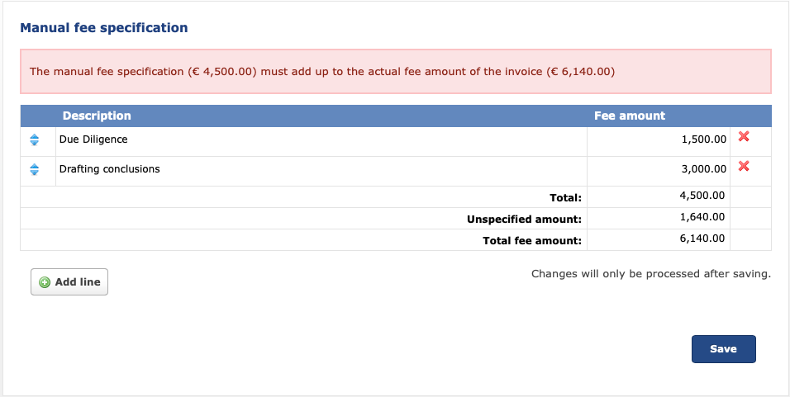Click the Fee amount column header

point(630,116)
